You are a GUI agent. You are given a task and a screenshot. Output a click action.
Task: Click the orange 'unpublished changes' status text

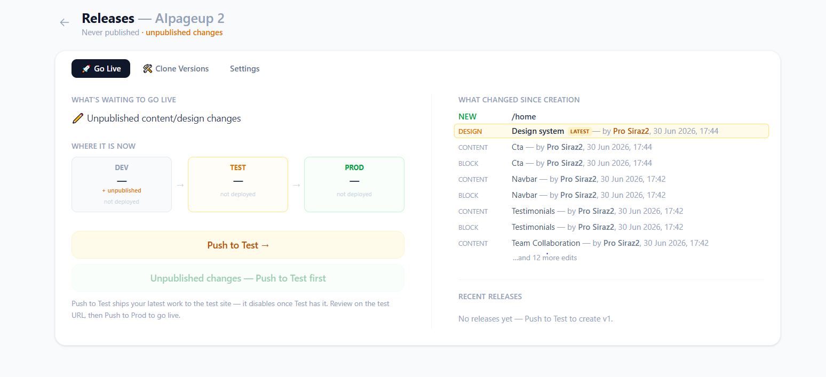click(185, 33)
